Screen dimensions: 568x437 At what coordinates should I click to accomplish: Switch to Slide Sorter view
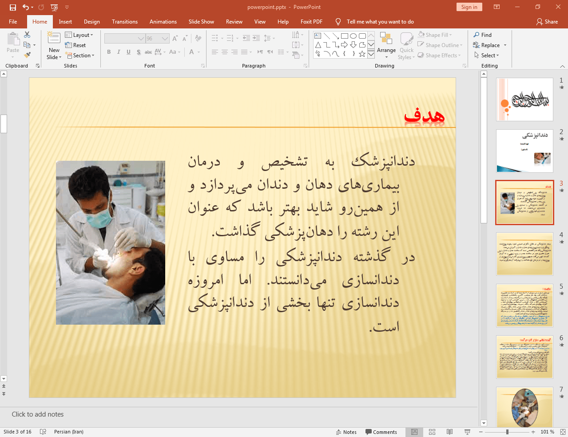pos(432,432)
